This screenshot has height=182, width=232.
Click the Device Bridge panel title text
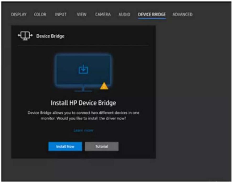[50, 36]
